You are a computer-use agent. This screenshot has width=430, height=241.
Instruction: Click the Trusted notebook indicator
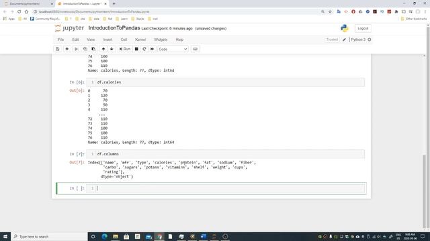(332, 39)
